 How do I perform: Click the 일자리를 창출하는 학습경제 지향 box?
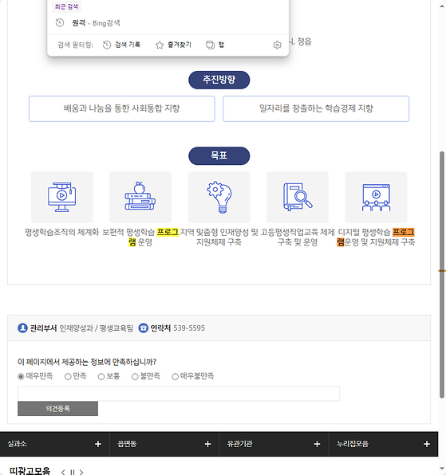point(316,108)
